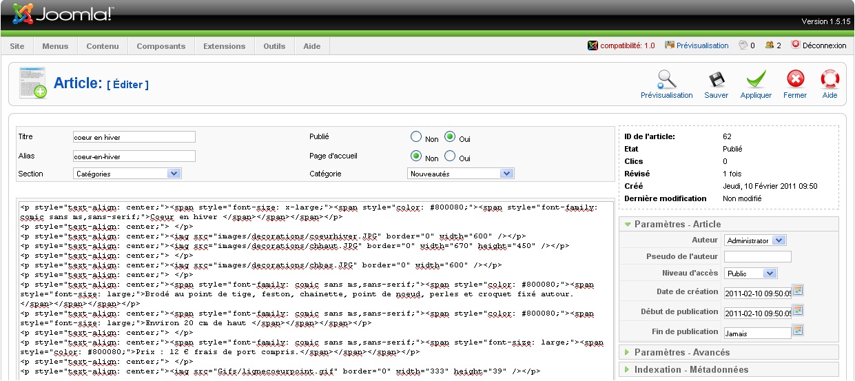This screenshot has width=855, height=381.
Task: Open Aide lifebuoy icon
Action: (830, 79)
